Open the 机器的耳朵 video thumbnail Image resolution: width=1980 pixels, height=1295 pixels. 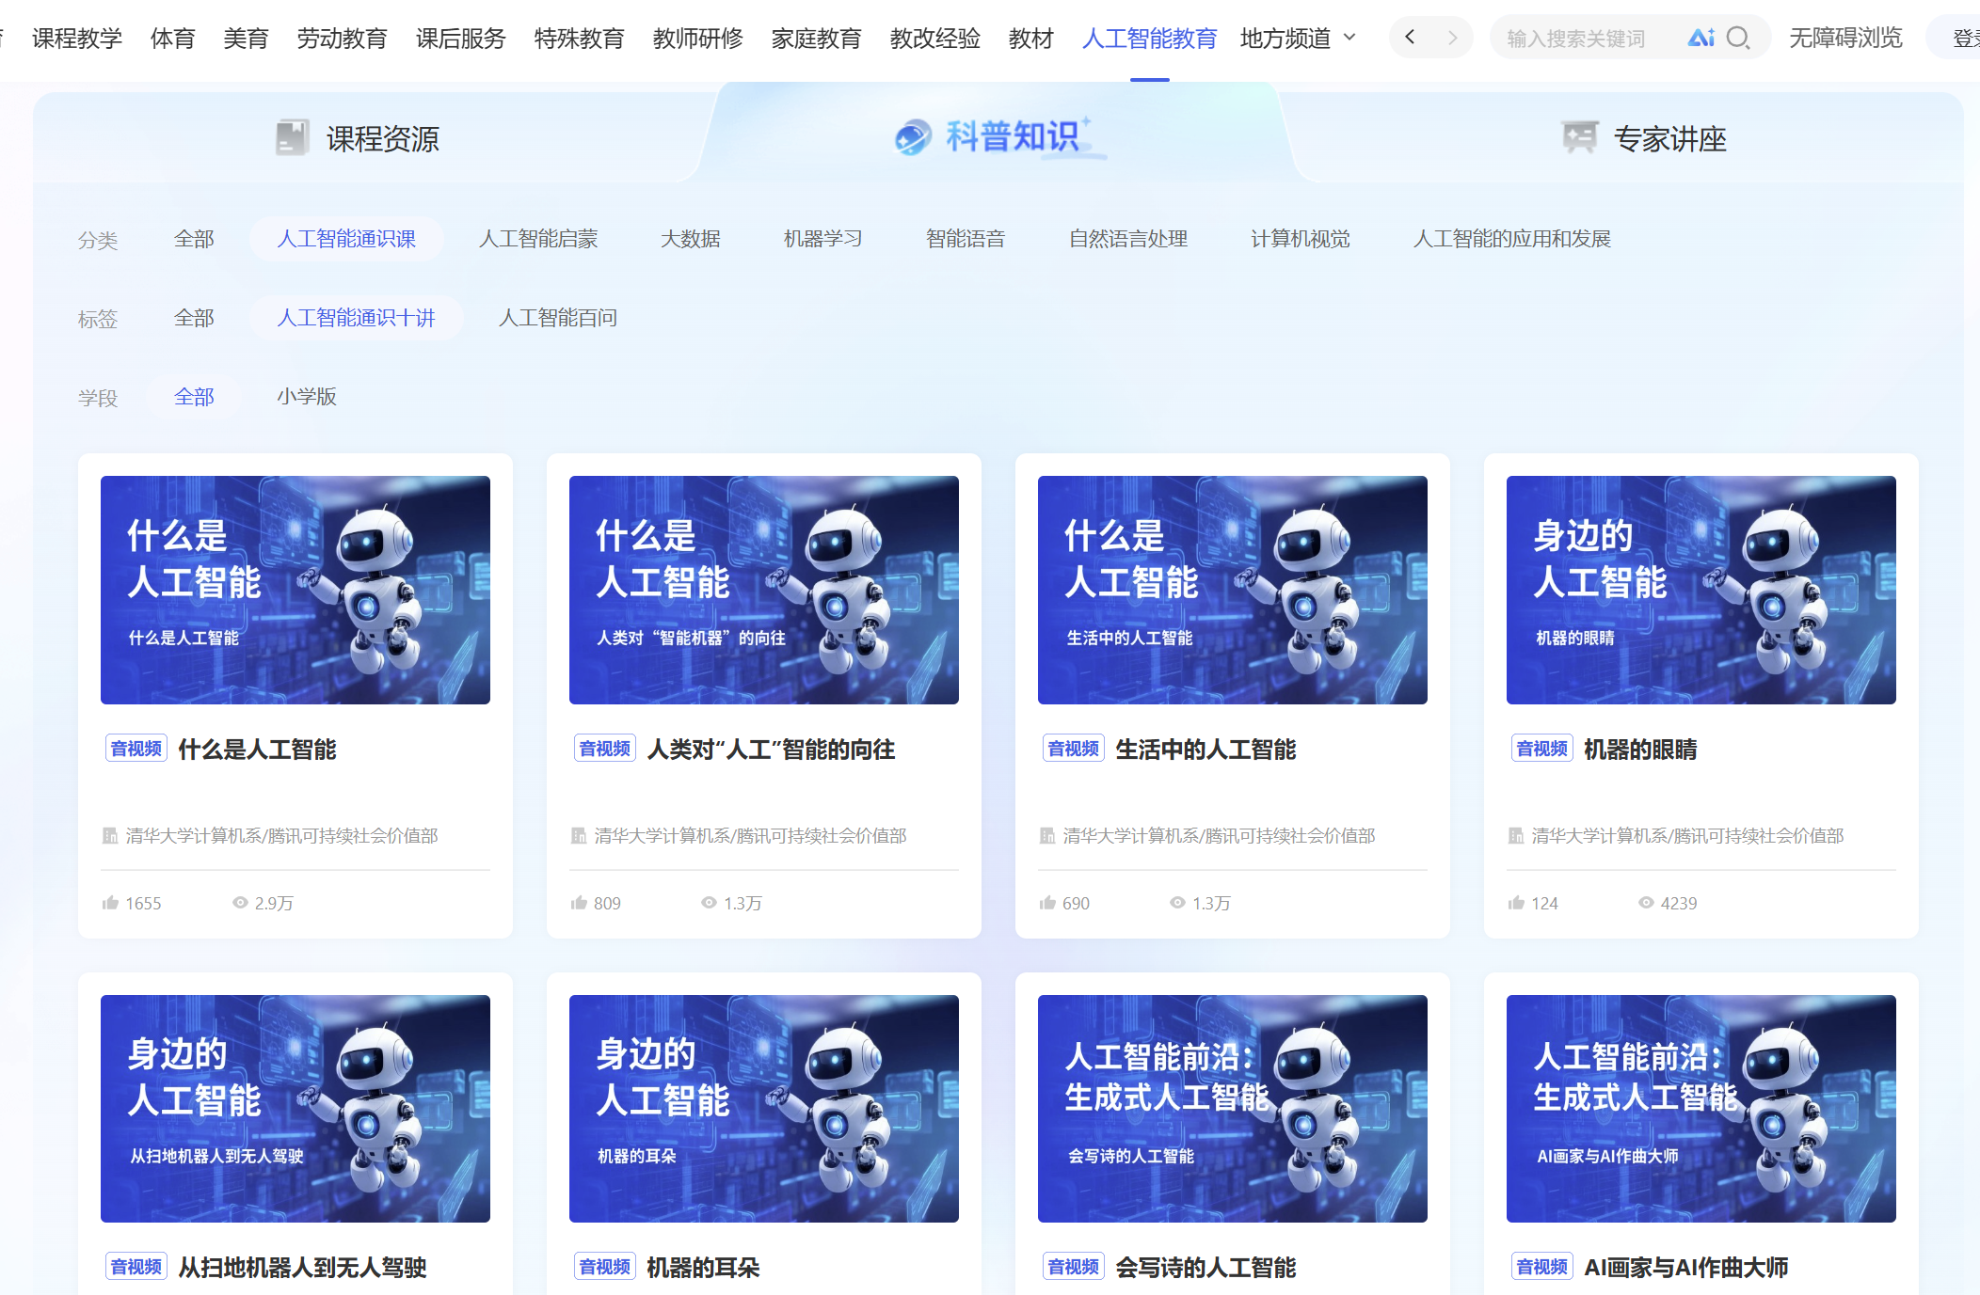[x=763, y=1108]
